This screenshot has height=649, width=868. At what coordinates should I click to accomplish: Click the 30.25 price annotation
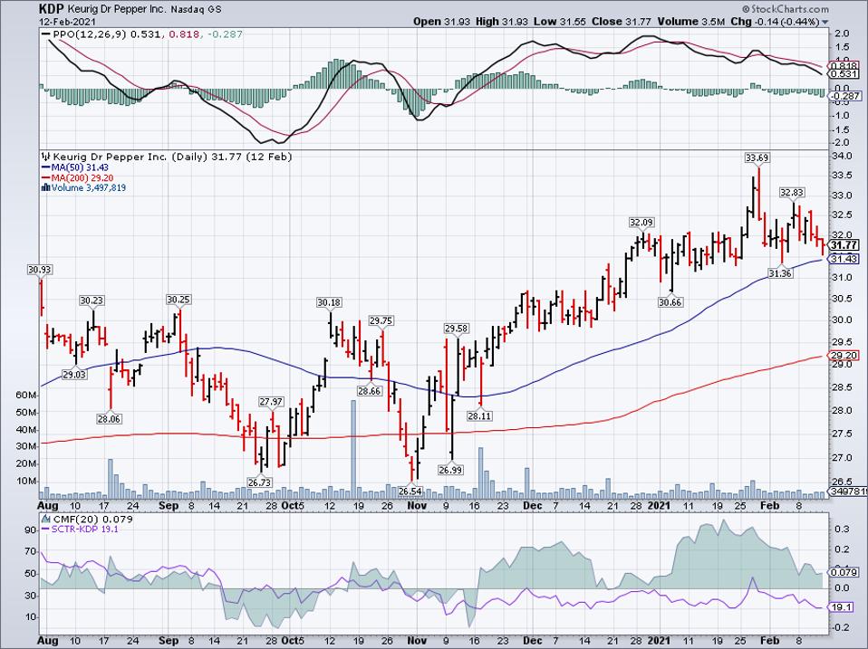pyautogui.click(x=178, y=300)
